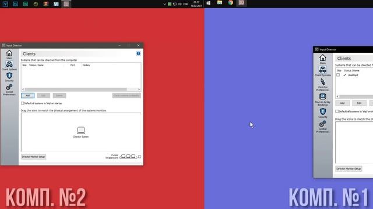Open Global Preferences in left Input Director window
The height and width of the screenshot is (209, 373).
pyautogui.click(x=9, y=89)
